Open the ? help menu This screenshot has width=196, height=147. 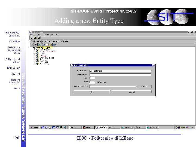point(57,35)
